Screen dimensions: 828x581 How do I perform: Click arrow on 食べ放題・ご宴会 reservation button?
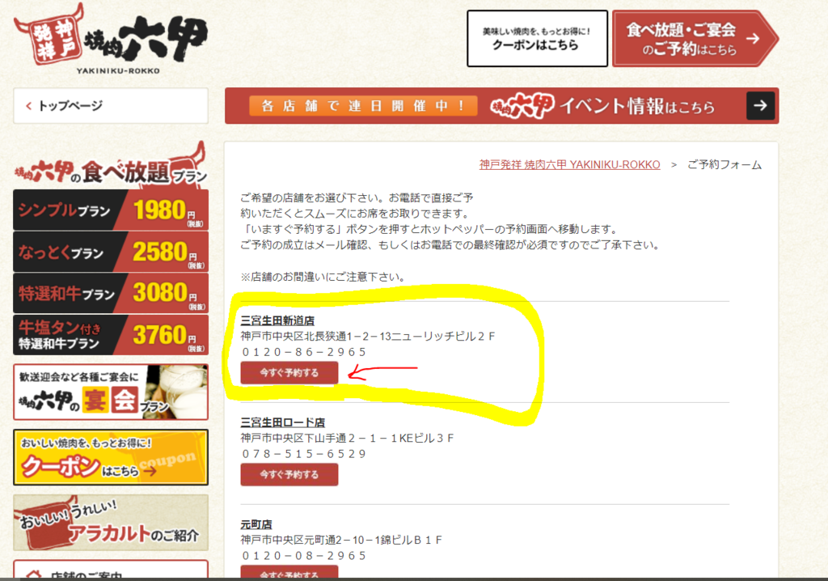tap(753, 39)
